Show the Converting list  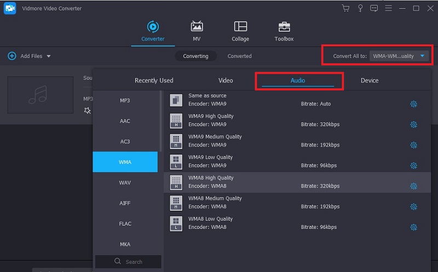pyautogui.click(x=195, y=56)
